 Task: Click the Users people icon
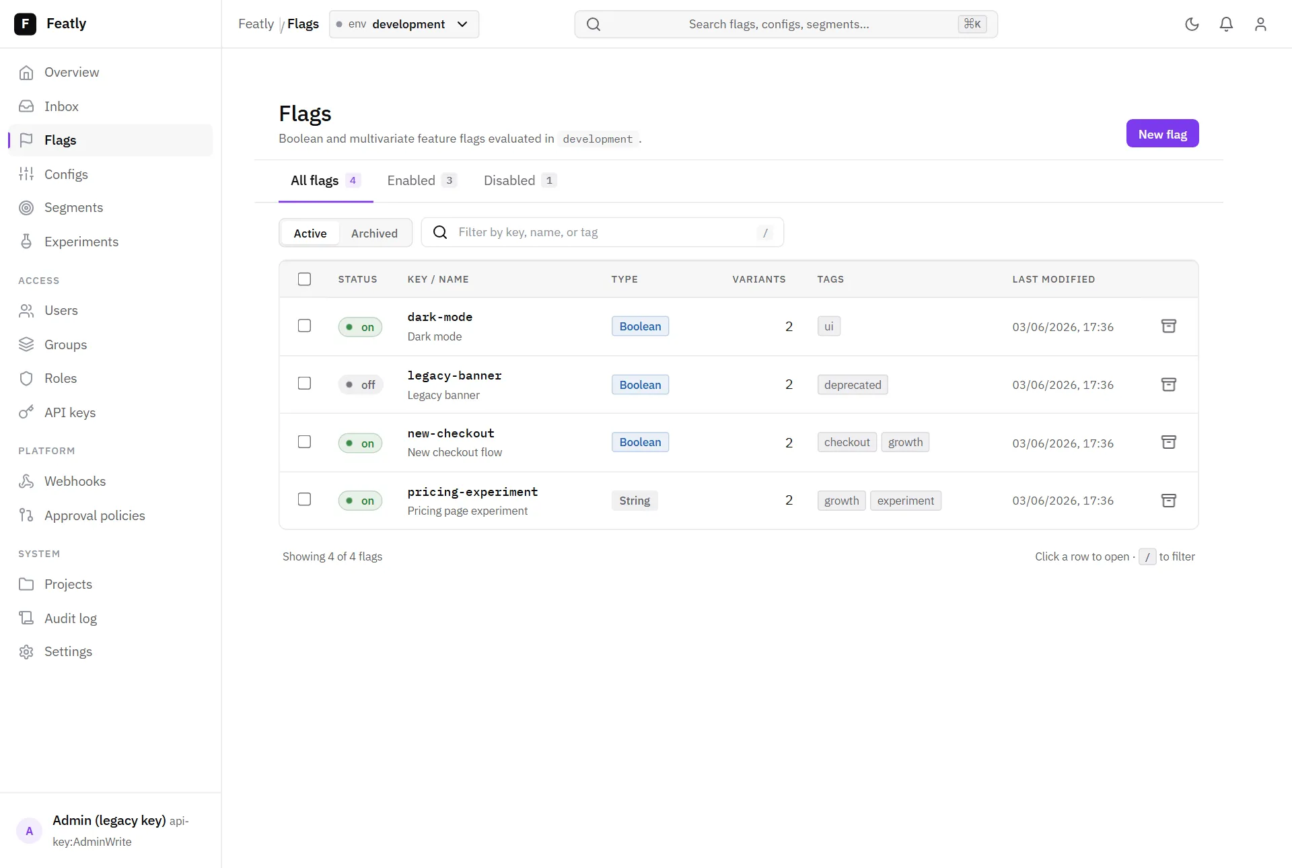click(26, 311)
